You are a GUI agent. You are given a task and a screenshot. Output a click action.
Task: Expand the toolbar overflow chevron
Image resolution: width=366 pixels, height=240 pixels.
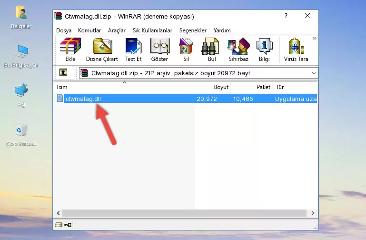[315, 38]
